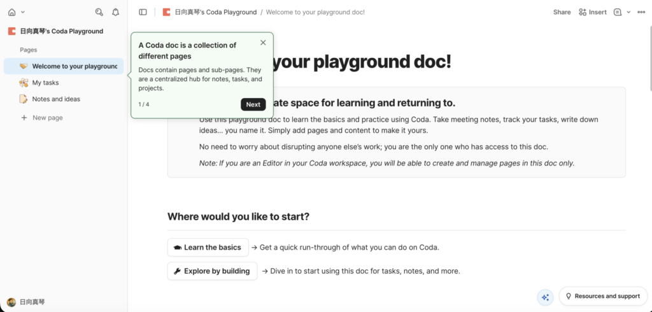Viewport: 652px width, 312px height.
Task: Open notifications via the bell icon
Action: click(115, 12)
